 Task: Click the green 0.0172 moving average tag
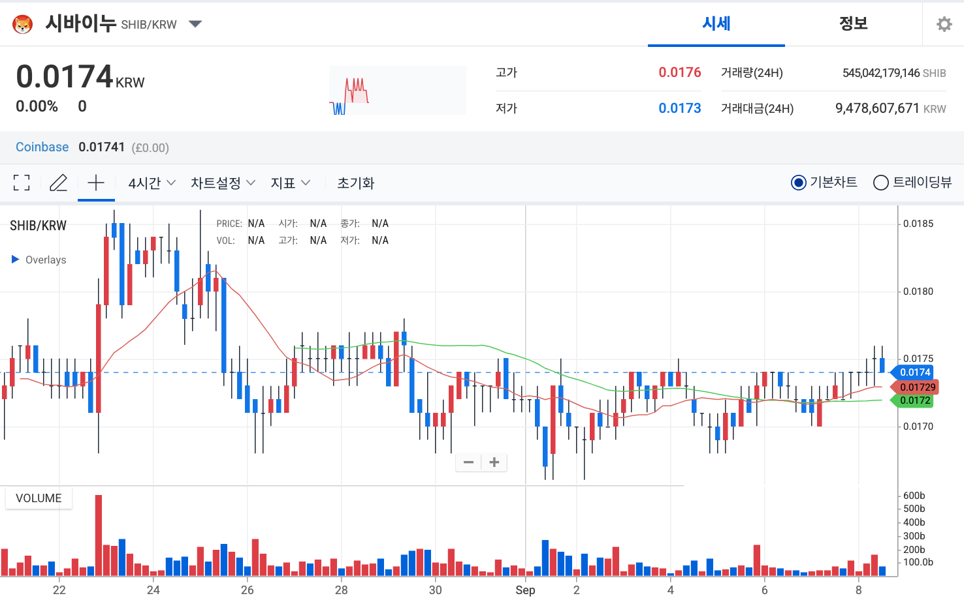[x=912, y=400]
